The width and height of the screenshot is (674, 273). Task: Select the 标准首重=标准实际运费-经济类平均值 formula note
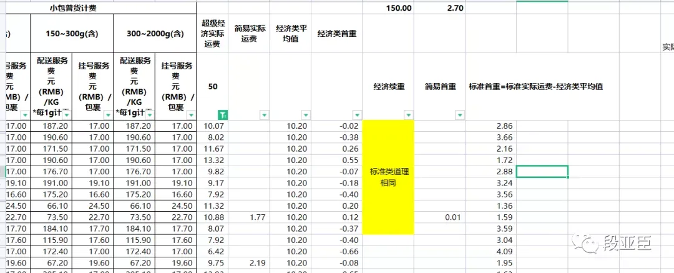coord(535,87)
